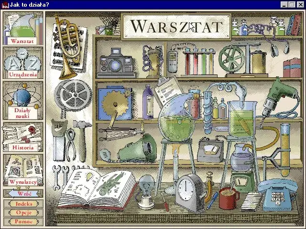Click the Opcje options button

click(23, 213)
